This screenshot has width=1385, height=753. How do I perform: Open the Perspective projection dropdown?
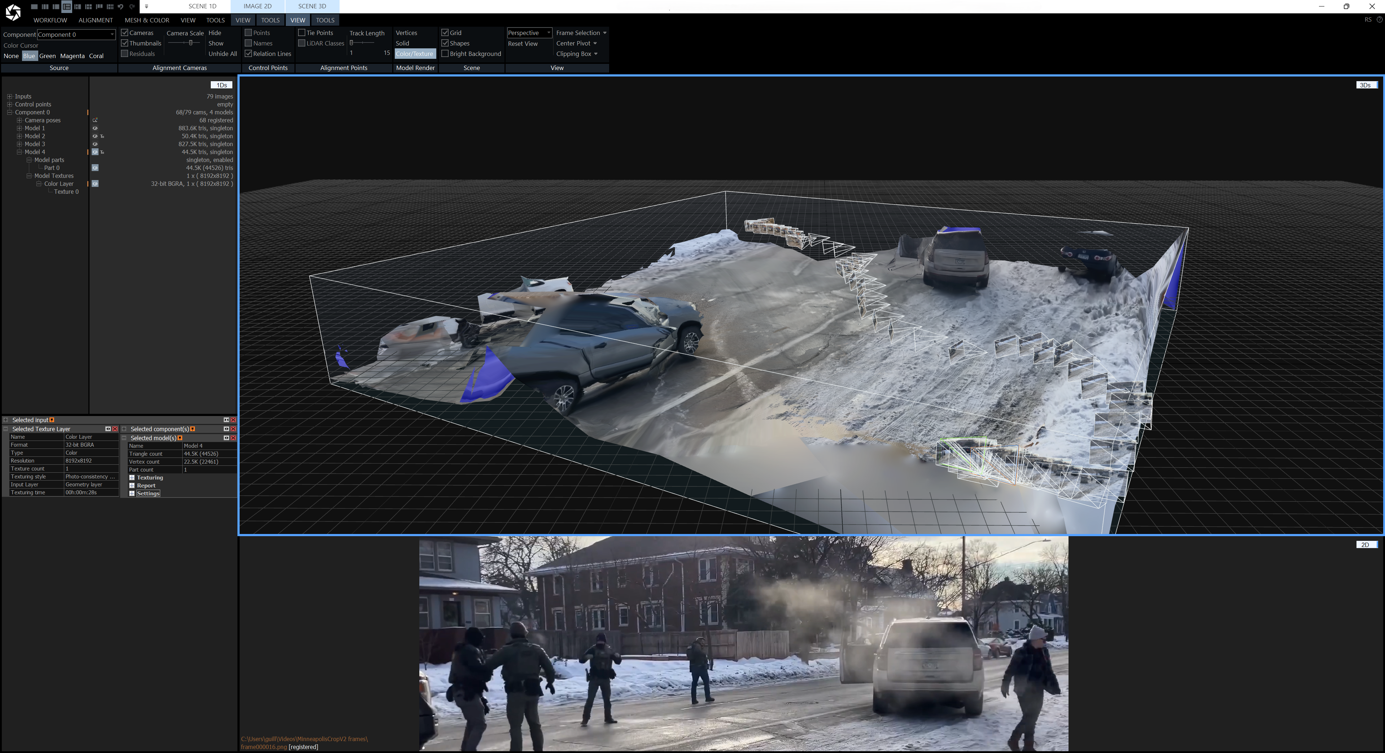548,33
